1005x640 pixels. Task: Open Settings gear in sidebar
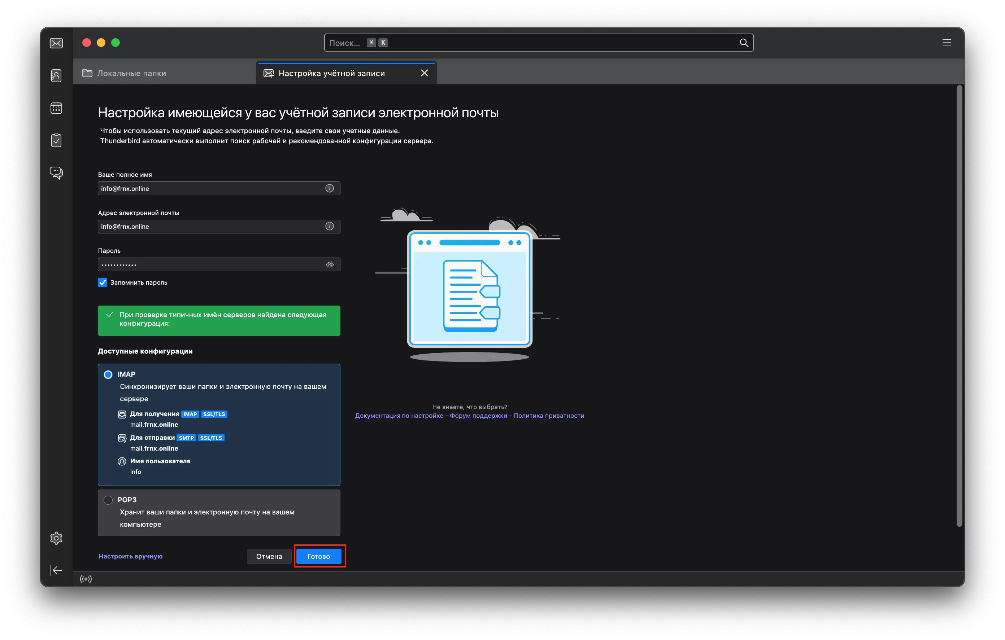pos(56,538)
